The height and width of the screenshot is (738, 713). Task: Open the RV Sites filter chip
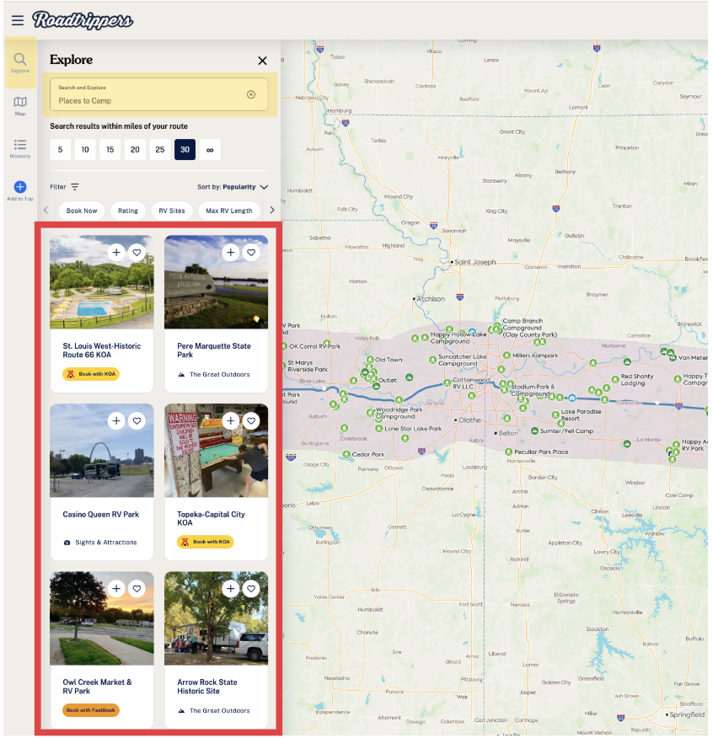point(172,211)
